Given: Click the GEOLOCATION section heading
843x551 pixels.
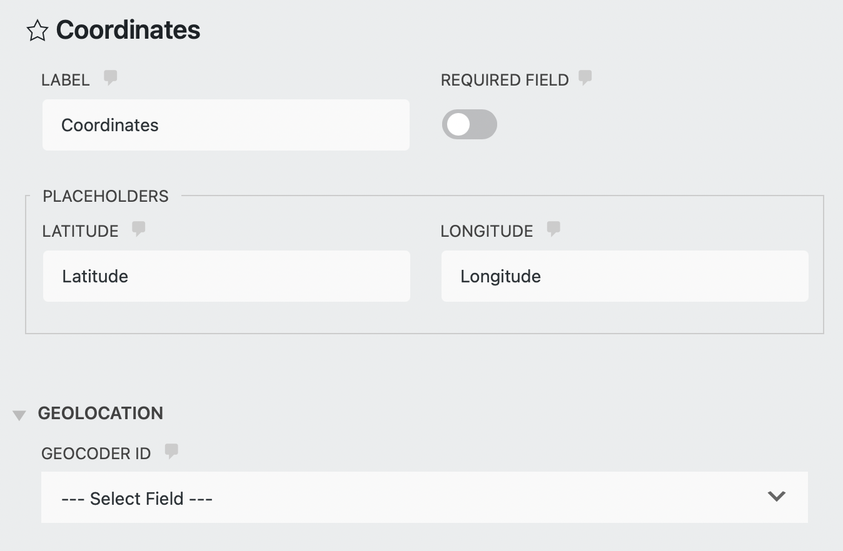Looking at the screenshot, I should [101, 413].
